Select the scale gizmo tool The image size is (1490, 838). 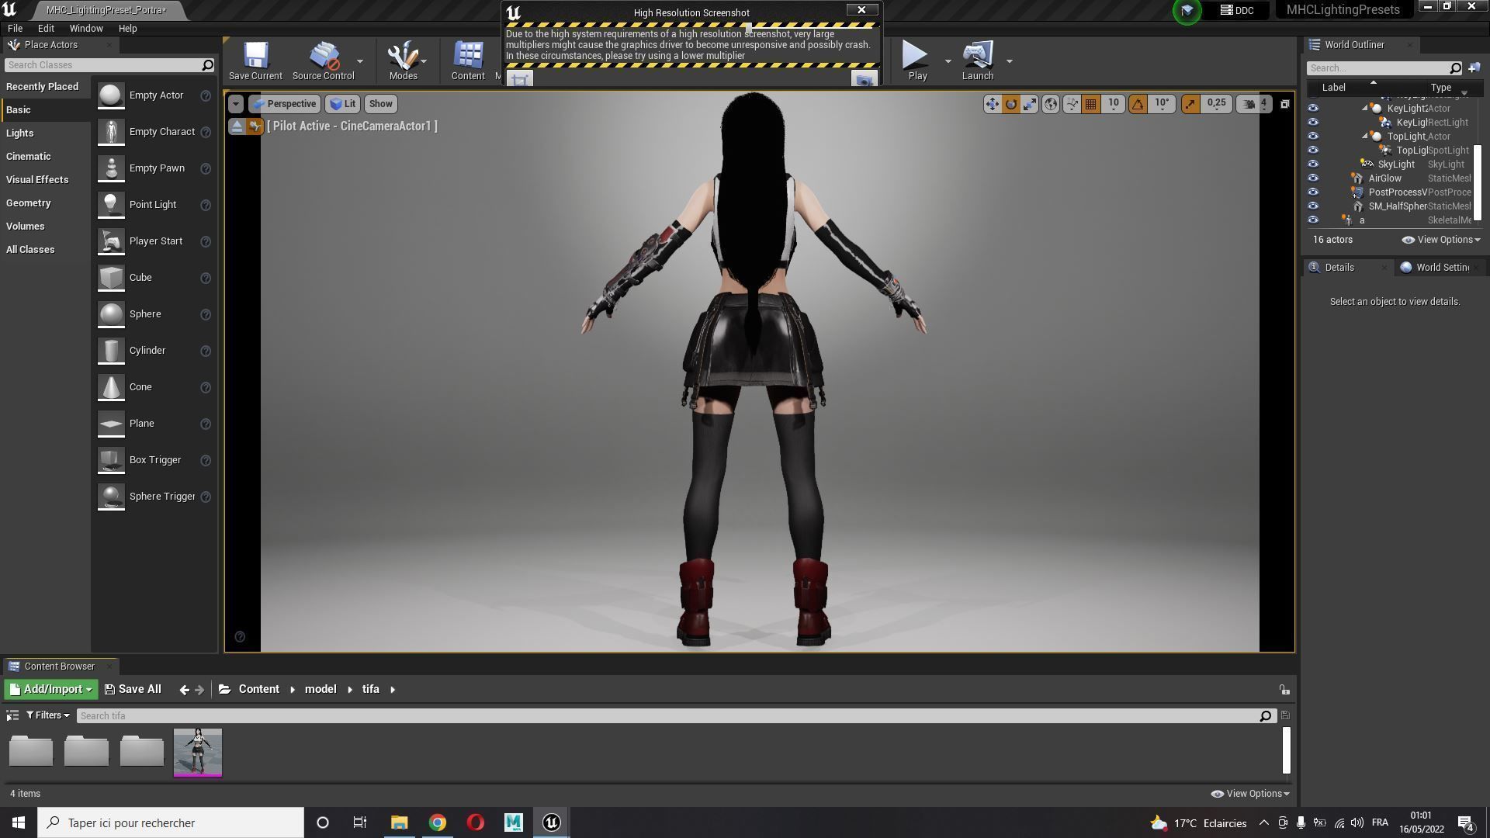coord(1030,104)
